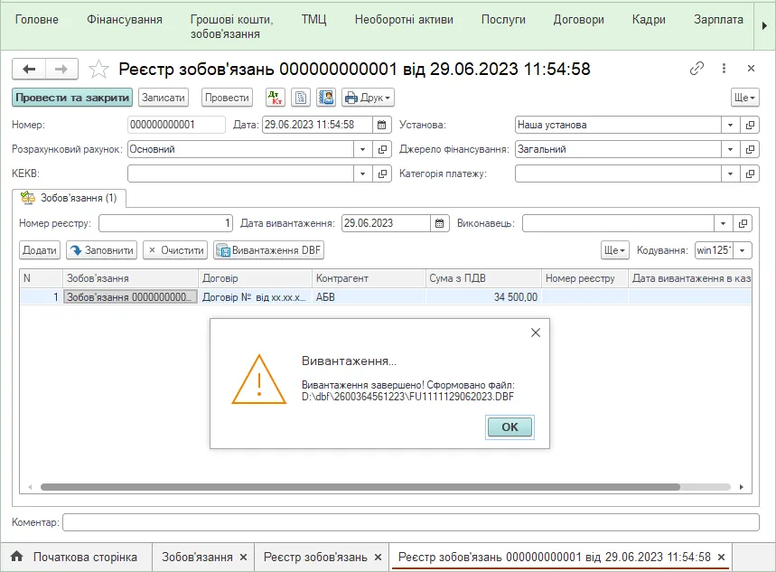
Task: Click the Вивантаження DBF button
Action: 269,250
